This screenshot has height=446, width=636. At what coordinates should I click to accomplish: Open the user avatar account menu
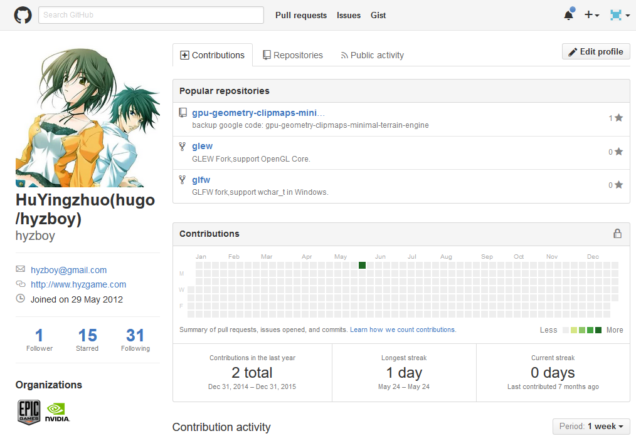tap(620, 15)
